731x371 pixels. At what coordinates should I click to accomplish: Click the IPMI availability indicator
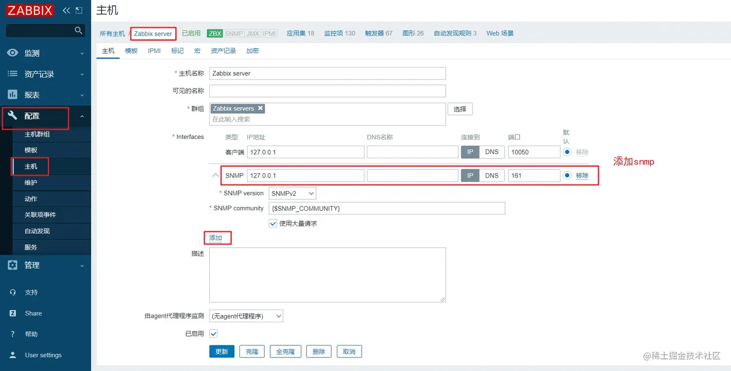(269, 33)
